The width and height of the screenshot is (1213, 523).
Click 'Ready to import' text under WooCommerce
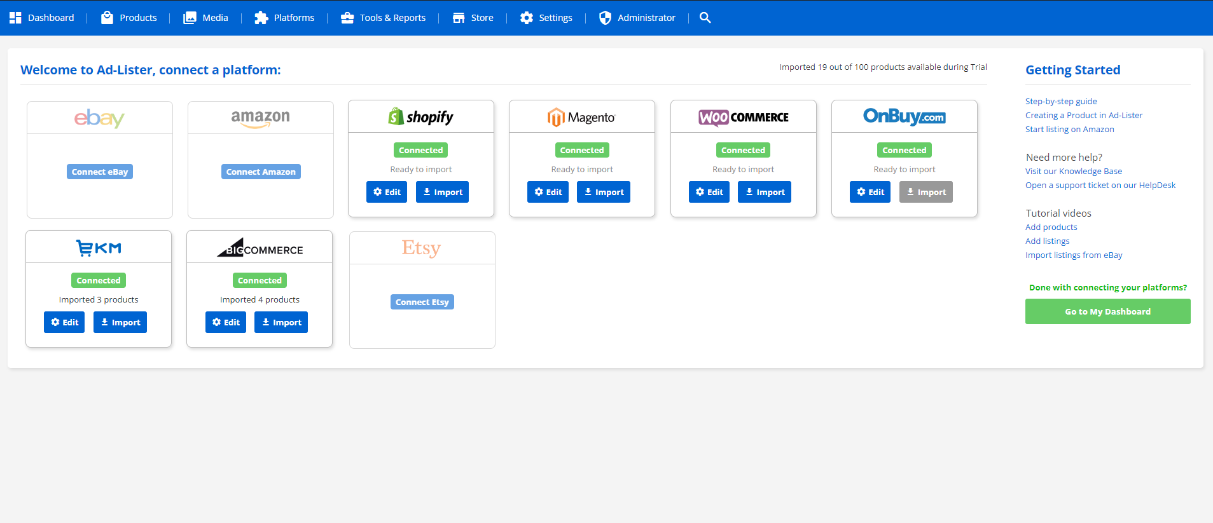point(743,169)
